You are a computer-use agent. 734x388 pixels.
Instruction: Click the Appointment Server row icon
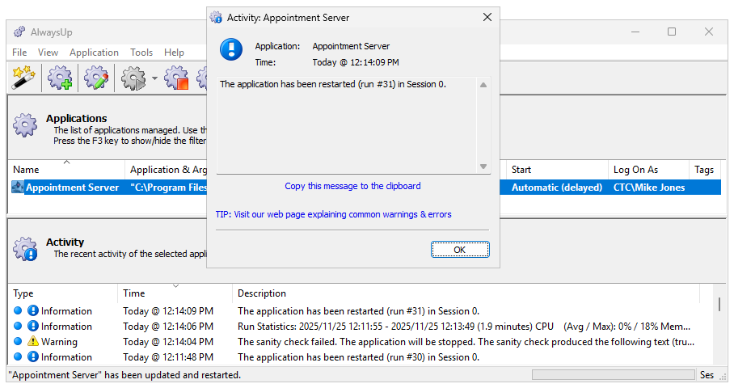(17, 188)
